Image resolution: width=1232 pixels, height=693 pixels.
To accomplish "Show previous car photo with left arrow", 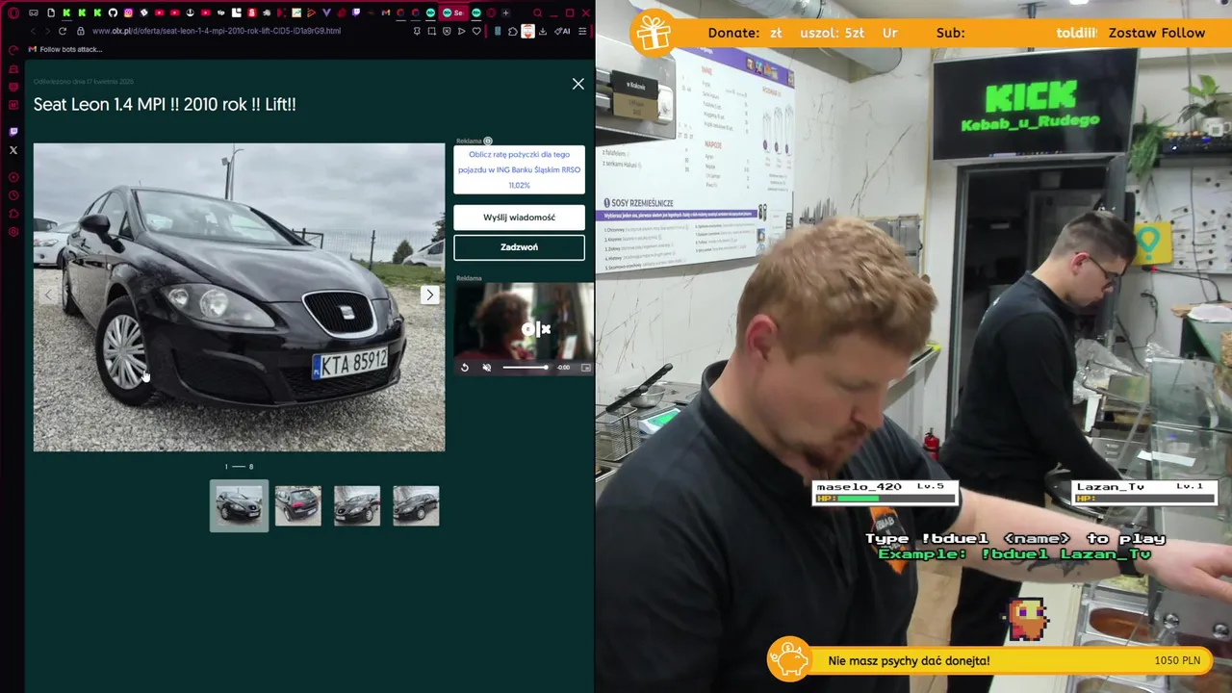I will [x=48, y=295].
